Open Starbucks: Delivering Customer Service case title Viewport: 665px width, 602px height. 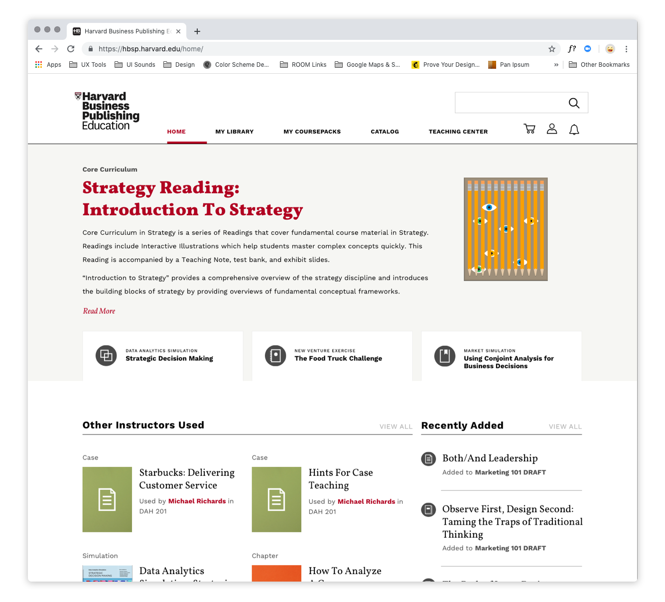click(187, 479)
